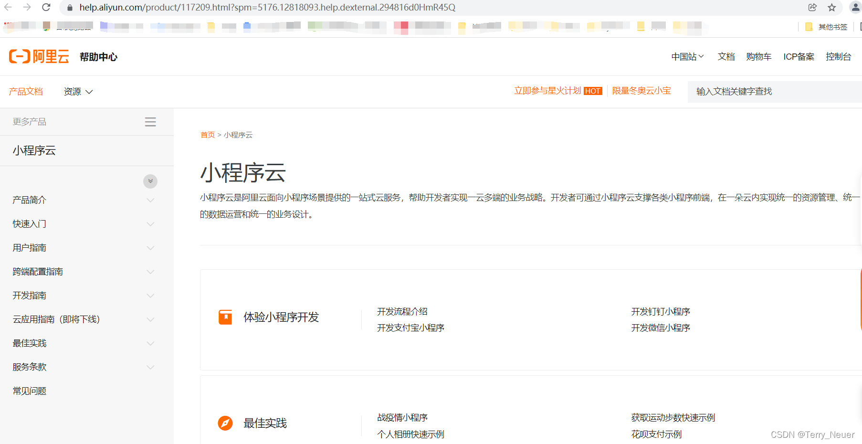Open the 中国站 region dropdown
The image size is (862, 444).
(687, 56)
